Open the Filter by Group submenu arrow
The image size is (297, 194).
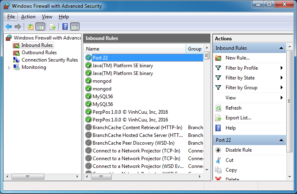click(x=281, y=88)
